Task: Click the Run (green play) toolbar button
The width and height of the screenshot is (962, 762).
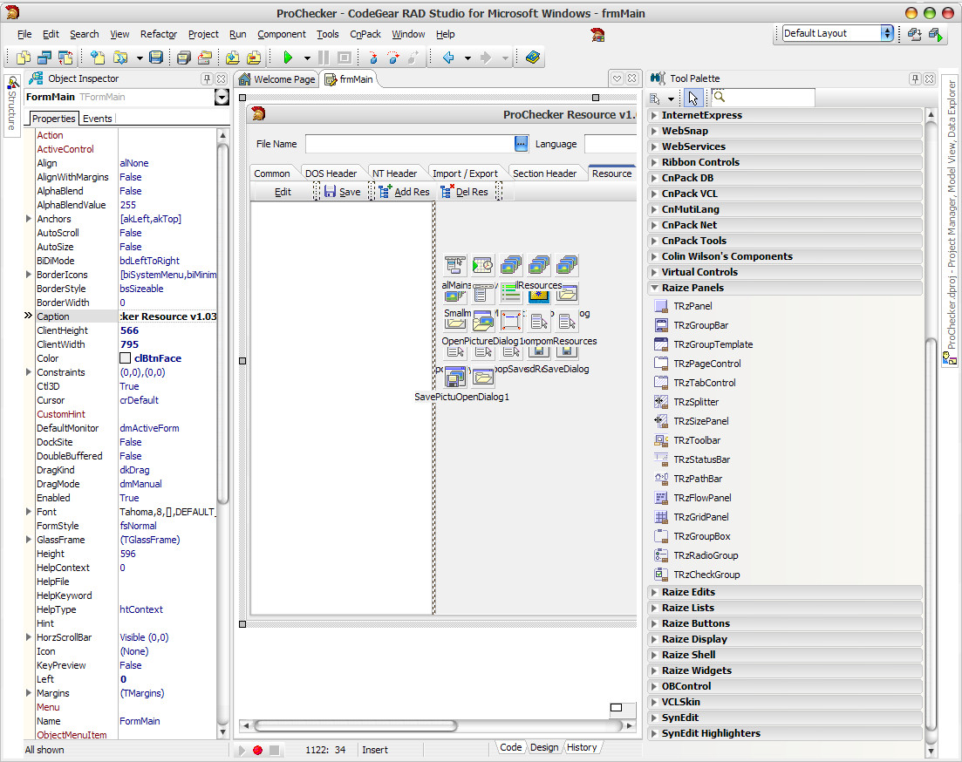Action: coord(288,58)
